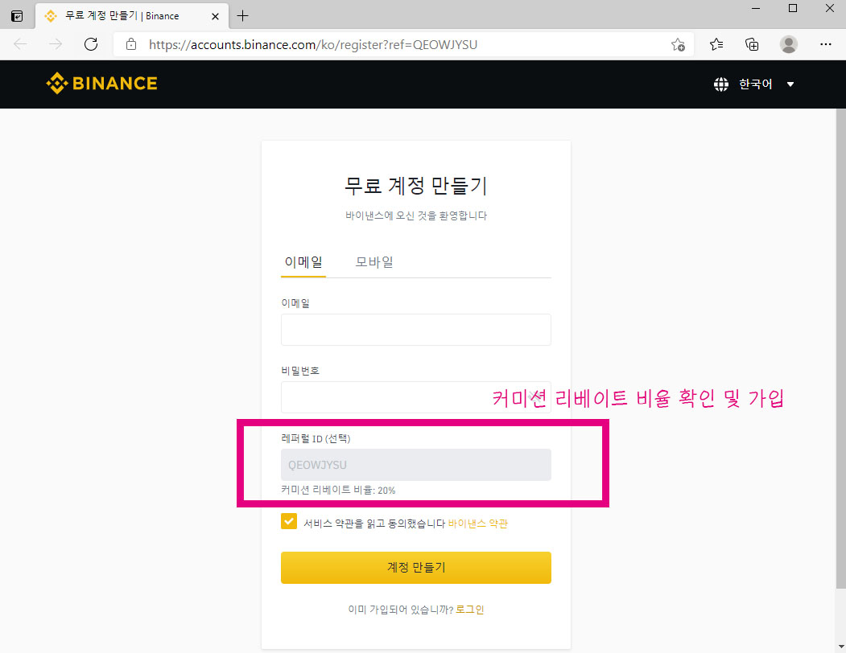Image resolution: width=846 pixels, height=653 pixels.
Task: Uncheck the 서비스 약관 agreement checkbox
Action: coord(289,521)
